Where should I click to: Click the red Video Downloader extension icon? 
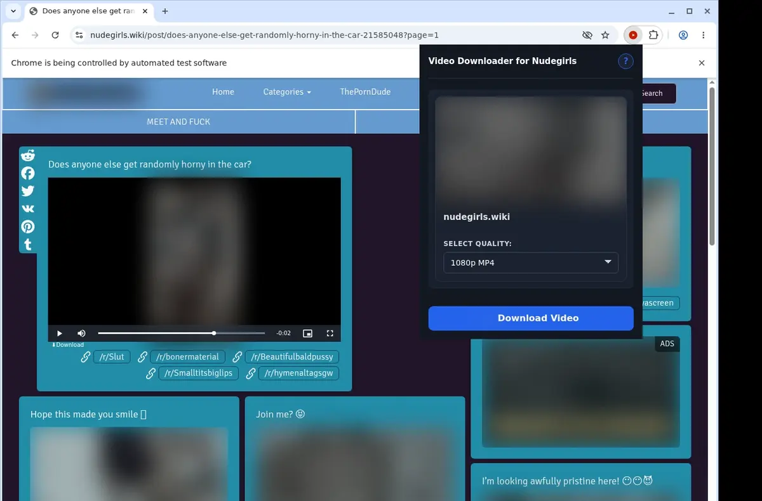click(x=633, y=36)
